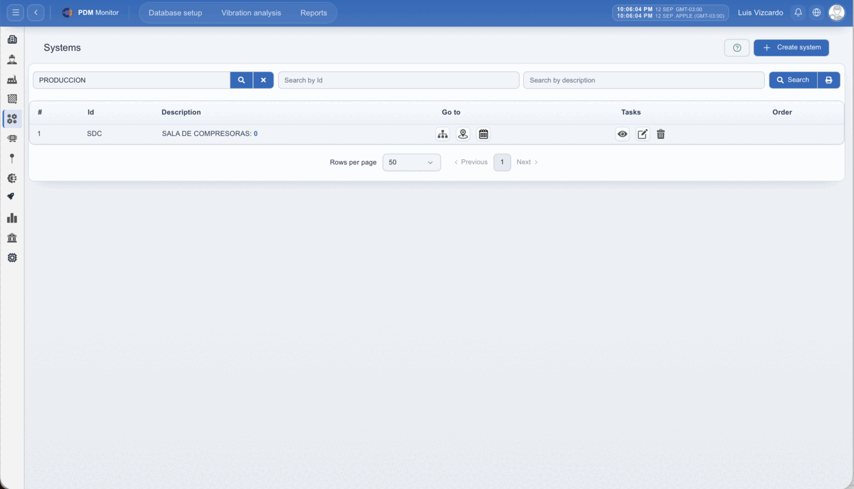Viewport: 854px width, 489px height.
Task: Open the gear circuit icon in sidebar
Action: [12, 178]
